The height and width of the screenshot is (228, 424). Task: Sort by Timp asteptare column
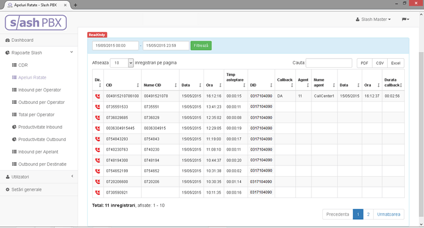click(x=236, y=80)
